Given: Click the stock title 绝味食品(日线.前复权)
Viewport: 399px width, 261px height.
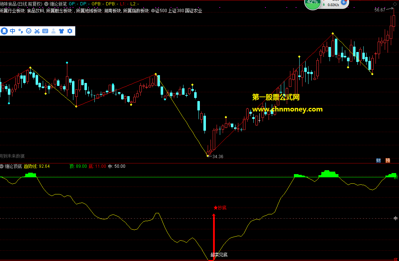Looking at the screenshot, I should 21,4.
